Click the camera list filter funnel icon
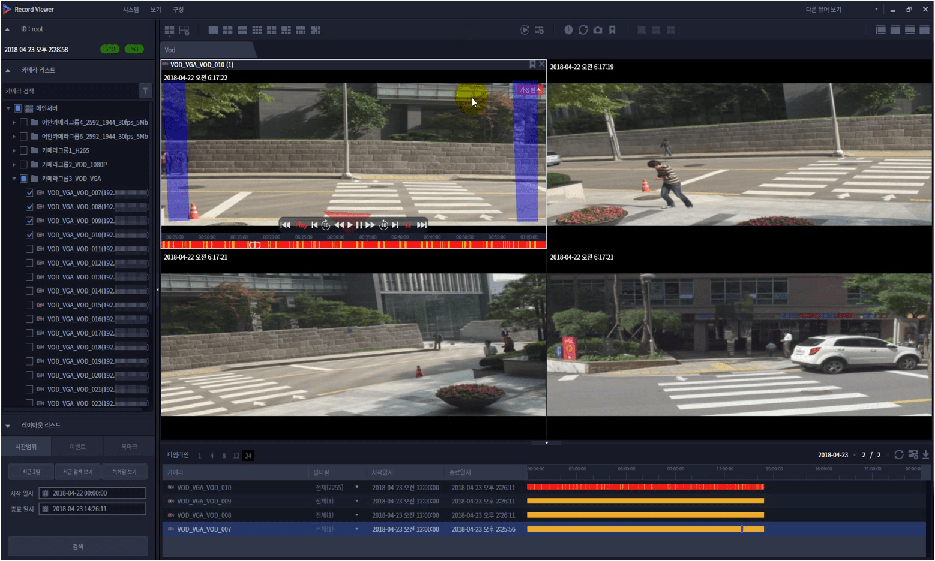This screenshot has width=935, height=561. tap(145, 91)
